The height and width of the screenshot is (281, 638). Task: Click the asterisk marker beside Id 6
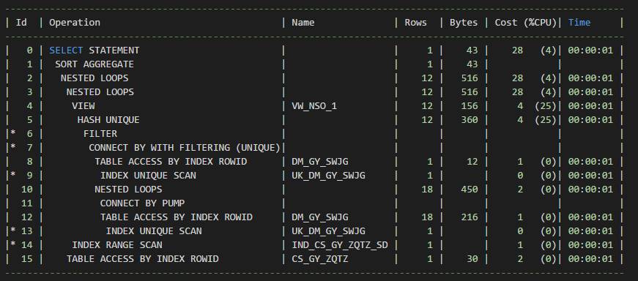point(13,134)
